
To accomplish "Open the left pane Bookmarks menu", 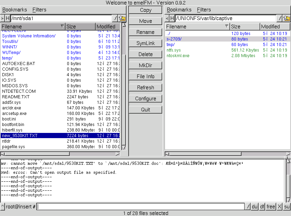I will click(x=14, y=10).
